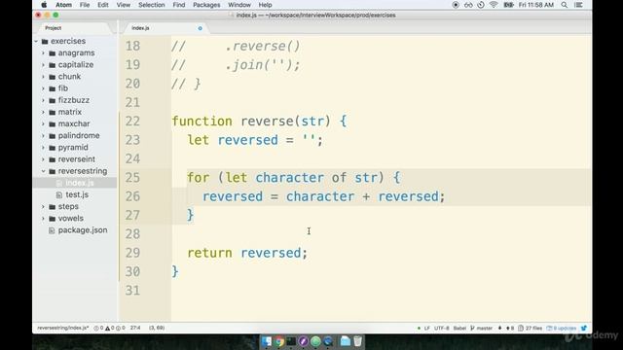
Task: Click the pyramid folder icon
Action: [x=52, y=148]
